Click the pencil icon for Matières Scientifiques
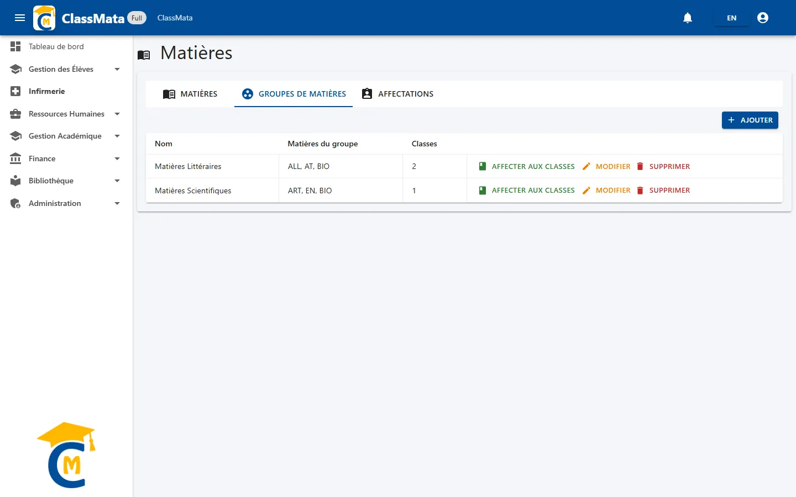The width and height of the screenshot is (796, 497). (x=586, y=191)
